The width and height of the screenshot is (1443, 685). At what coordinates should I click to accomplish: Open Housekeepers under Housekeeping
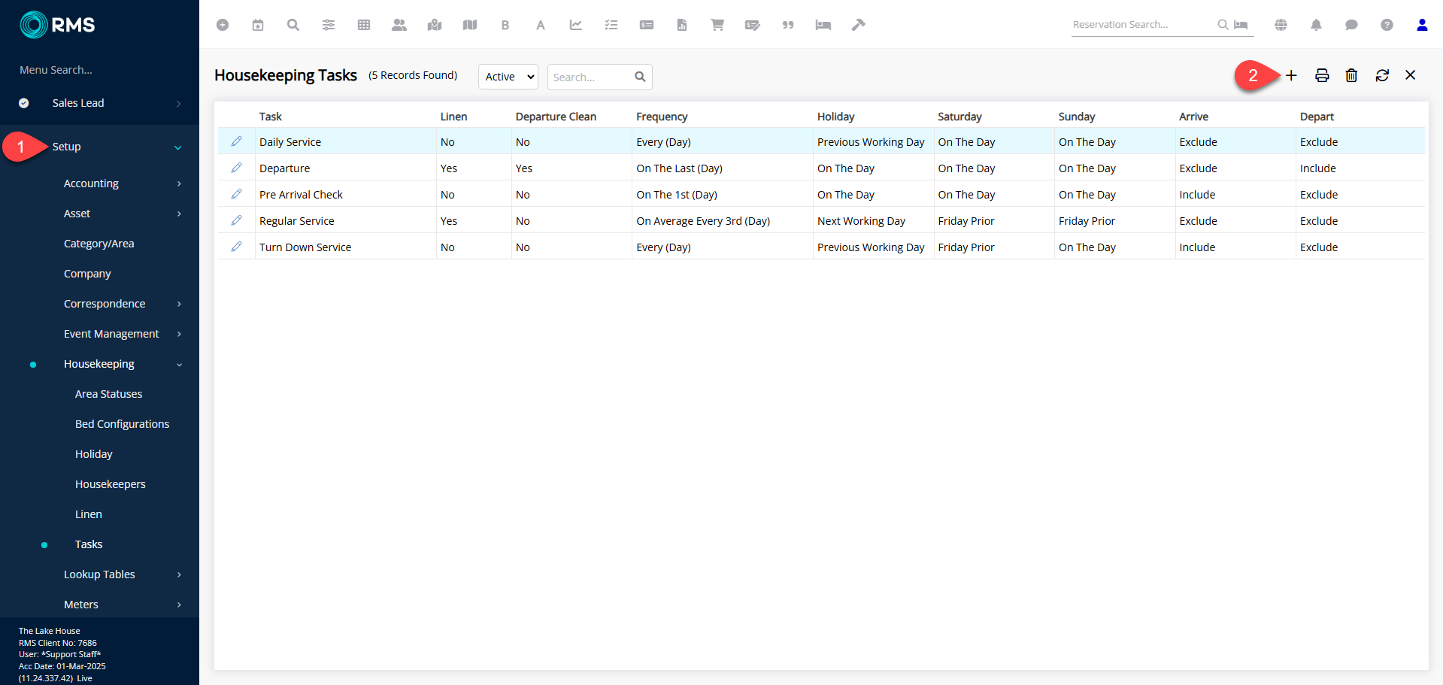[x=111, y=484]
